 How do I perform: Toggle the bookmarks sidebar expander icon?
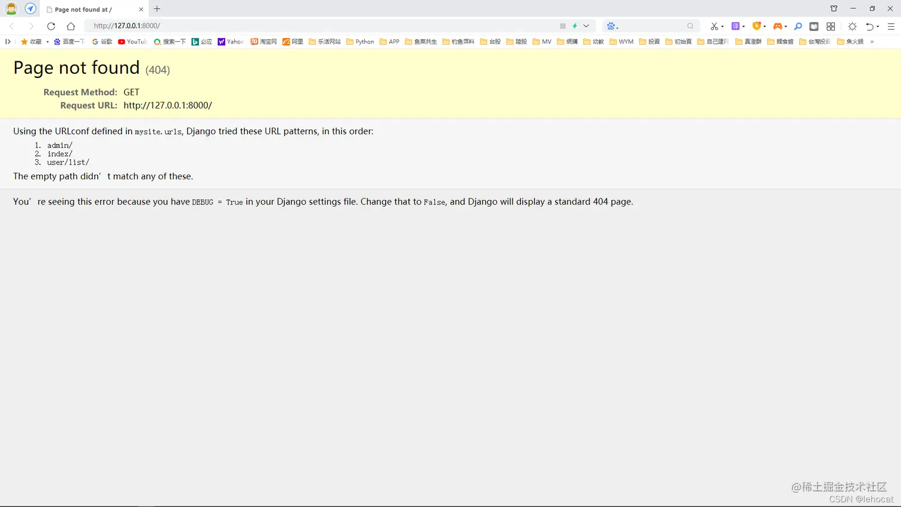click(8, 42)
